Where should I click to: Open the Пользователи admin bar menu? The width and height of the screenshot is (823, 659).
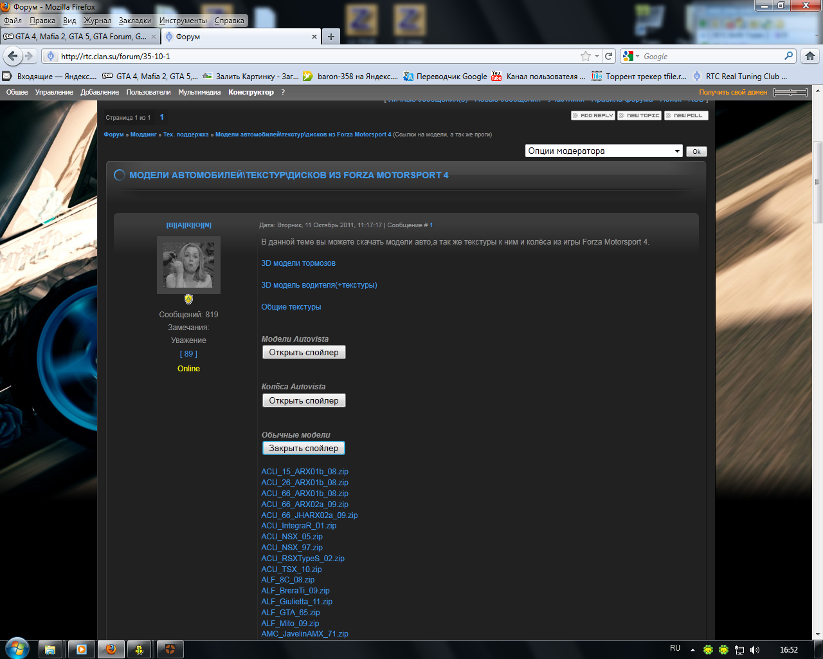point(149,92)
